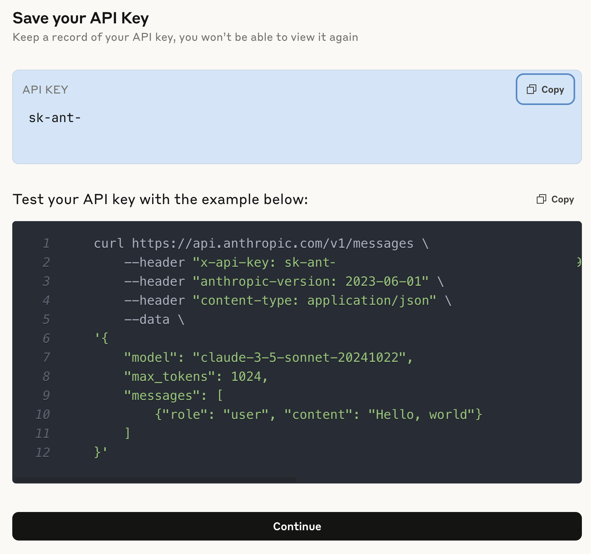This screenshot has width=591, height=554.
Task: Click the x-api-key header line
Action: click(230, 262)
